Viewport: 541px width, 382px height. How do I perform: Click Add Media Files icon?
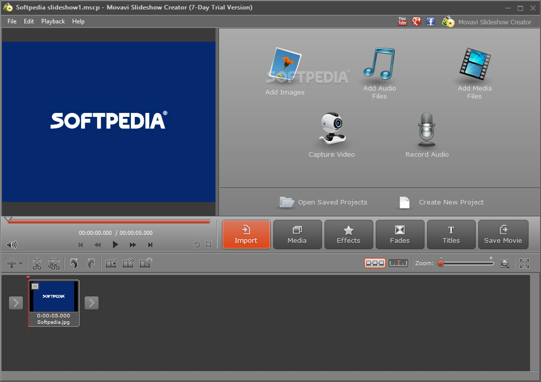(475, 64)
